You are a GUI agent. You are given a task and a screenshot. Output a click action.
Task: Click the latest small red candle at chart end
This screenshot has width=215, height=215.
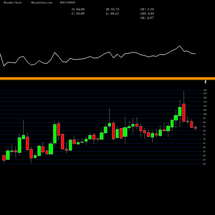[196, 128]
